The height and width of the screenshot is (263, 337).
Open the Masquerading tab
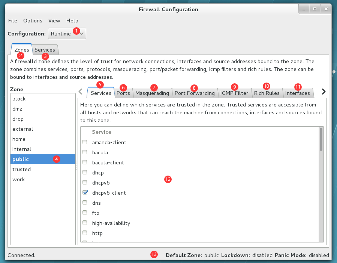pos(152,93)
